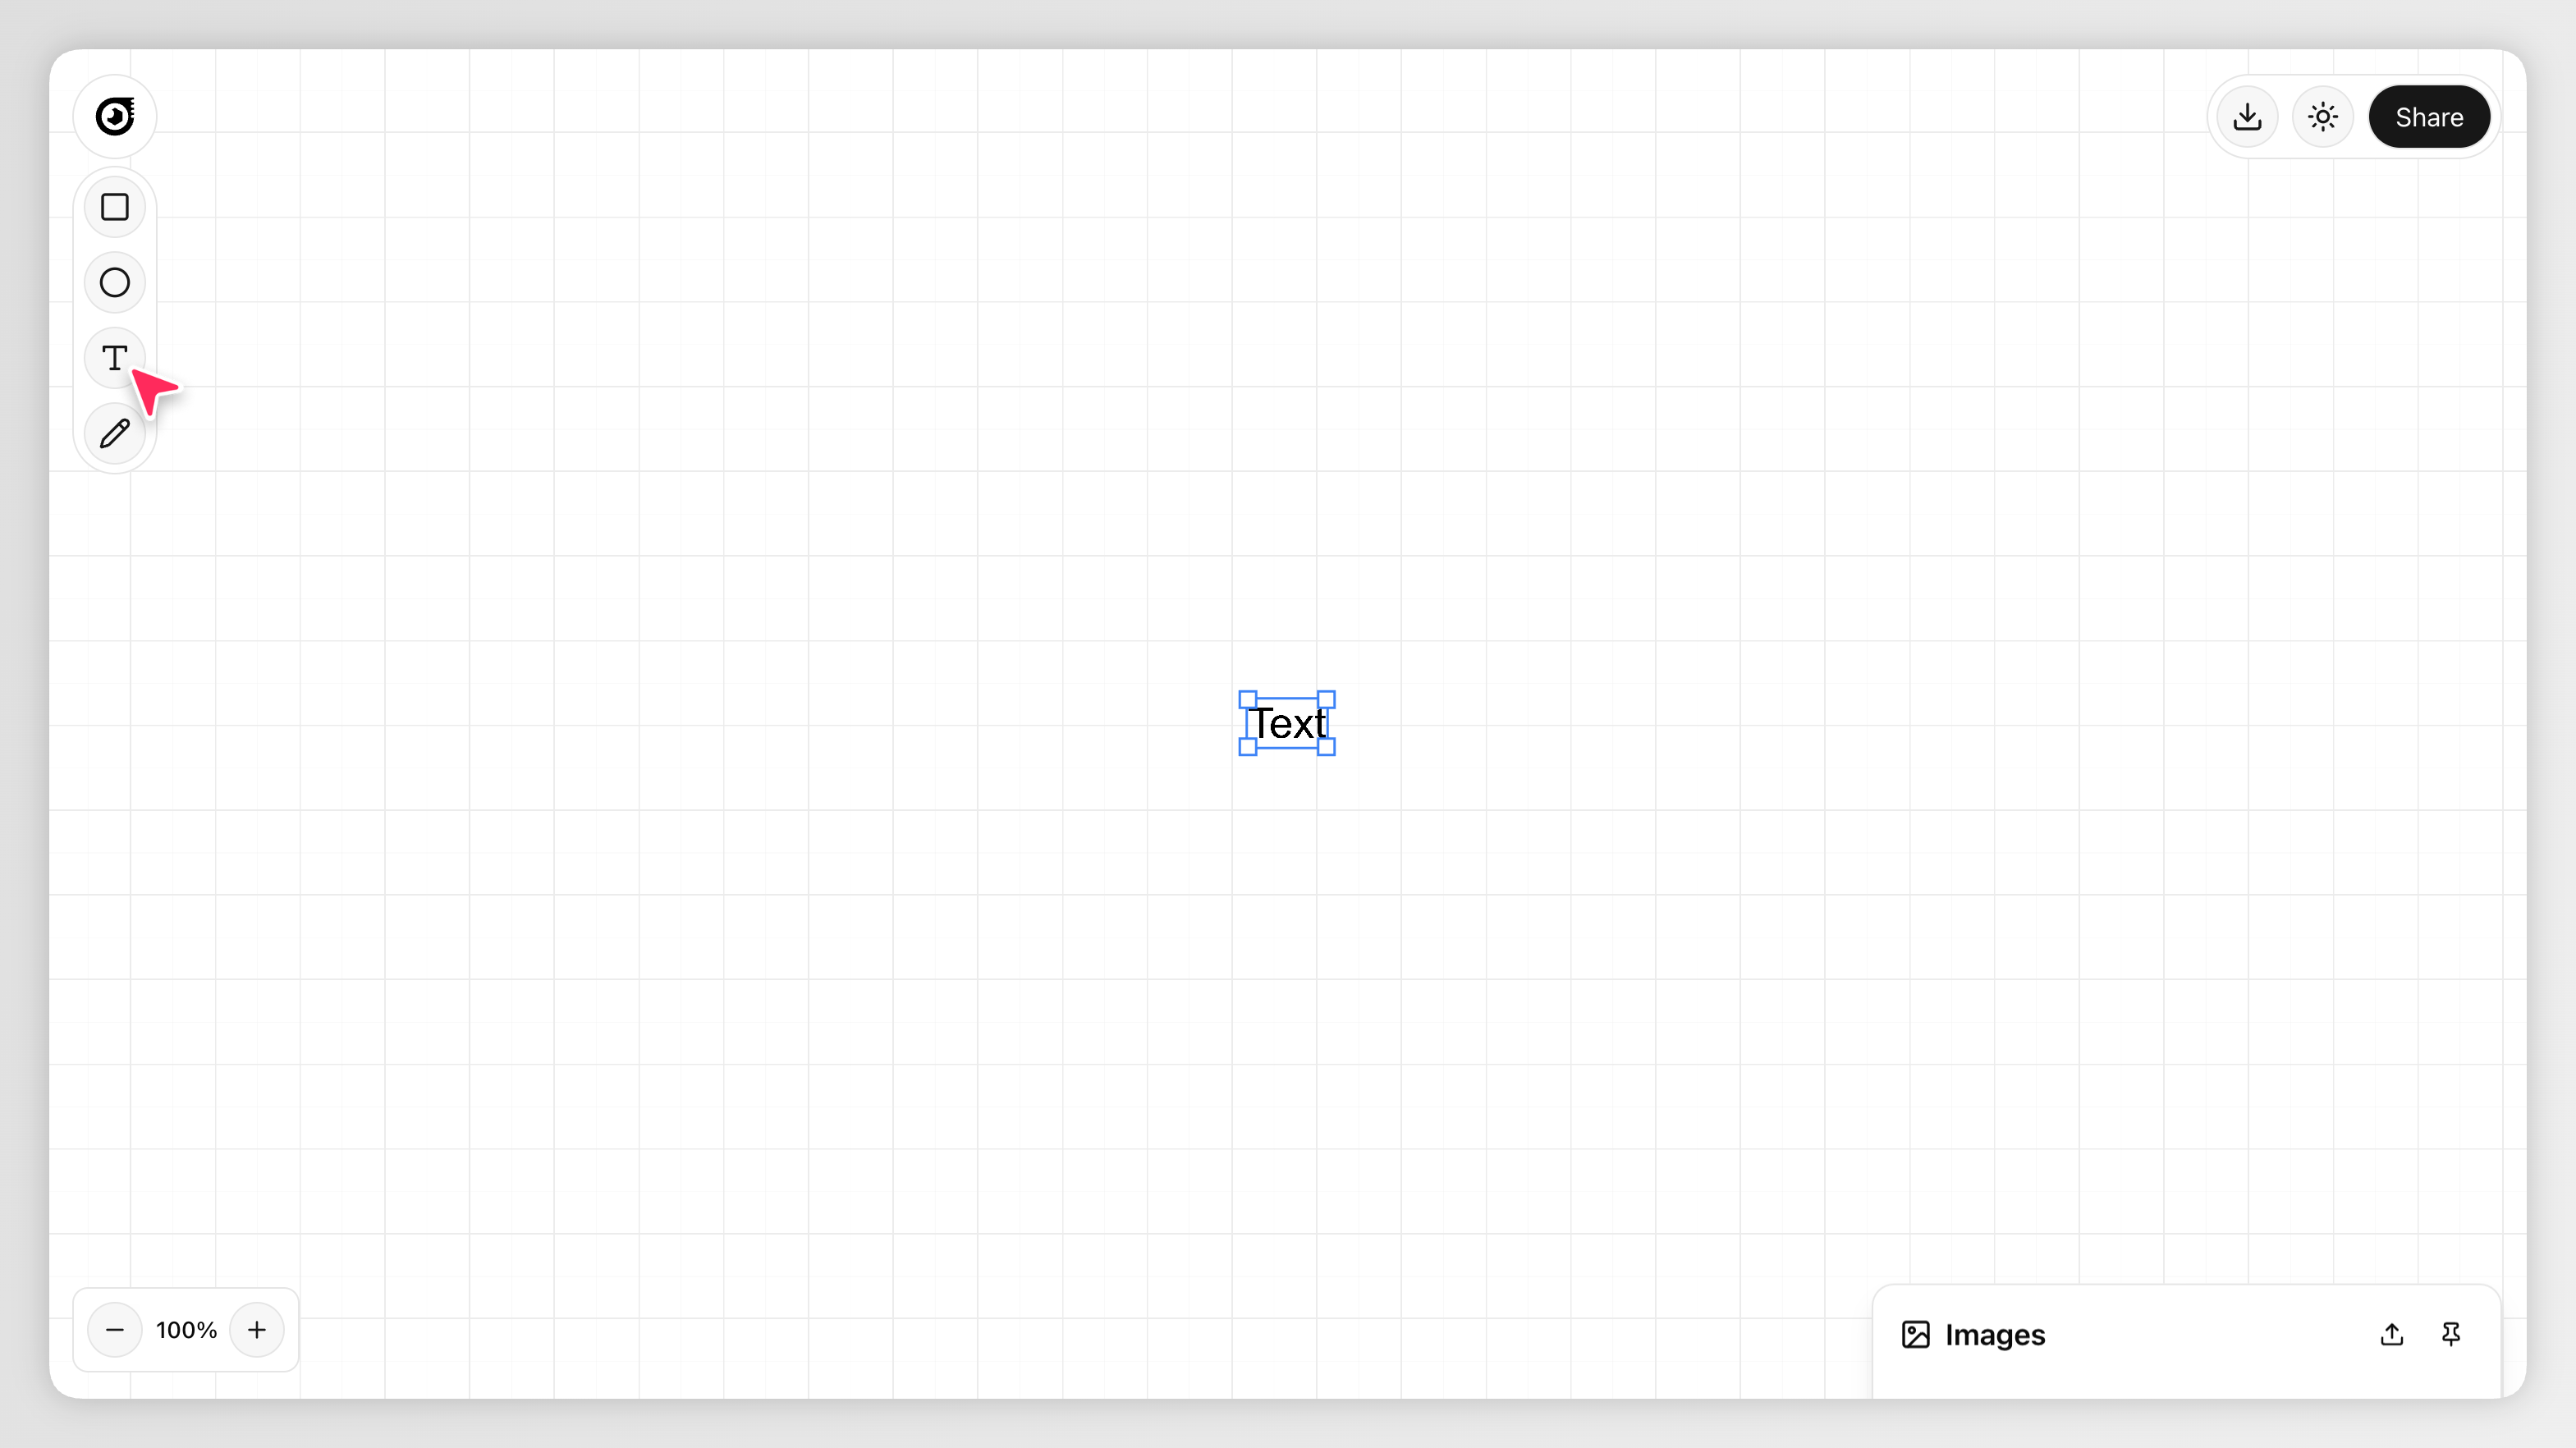Screen dimensions: 2576x1448
Task: Click the Text element on canvas
Action: pyautogui.click(x=1288, y=724)
